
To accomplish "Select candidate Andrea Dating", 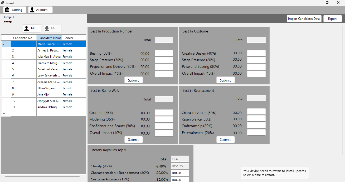I will point(43,107).
